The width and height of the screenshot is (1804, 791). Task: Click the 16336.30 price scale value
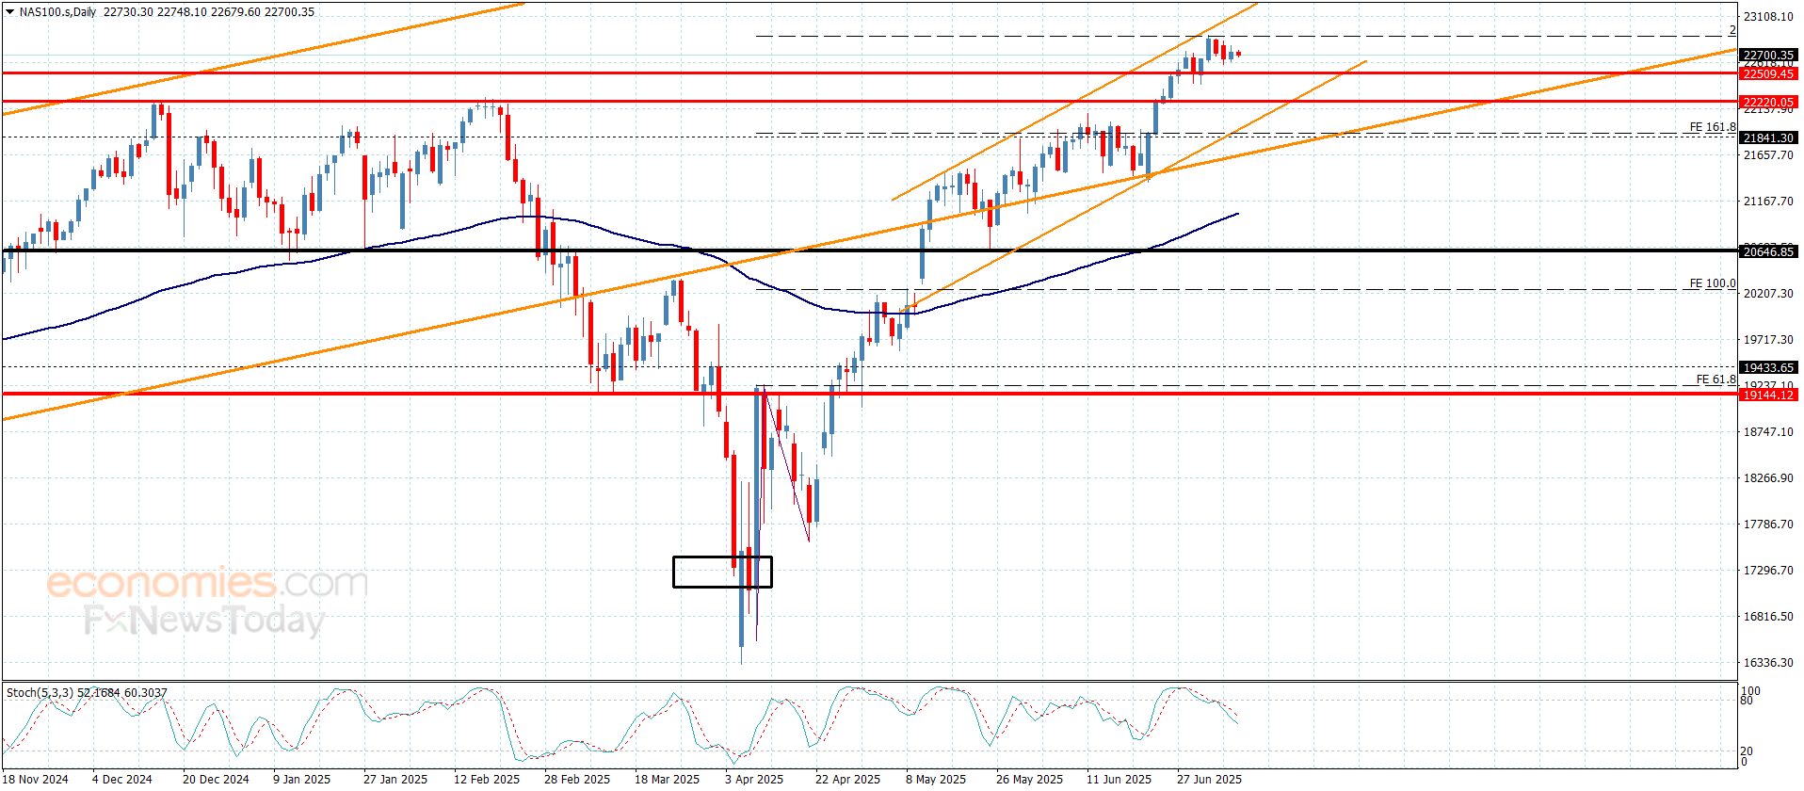click(1768, 662)
